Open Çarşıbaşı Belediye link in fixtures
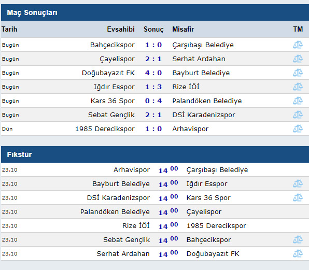 217,170
